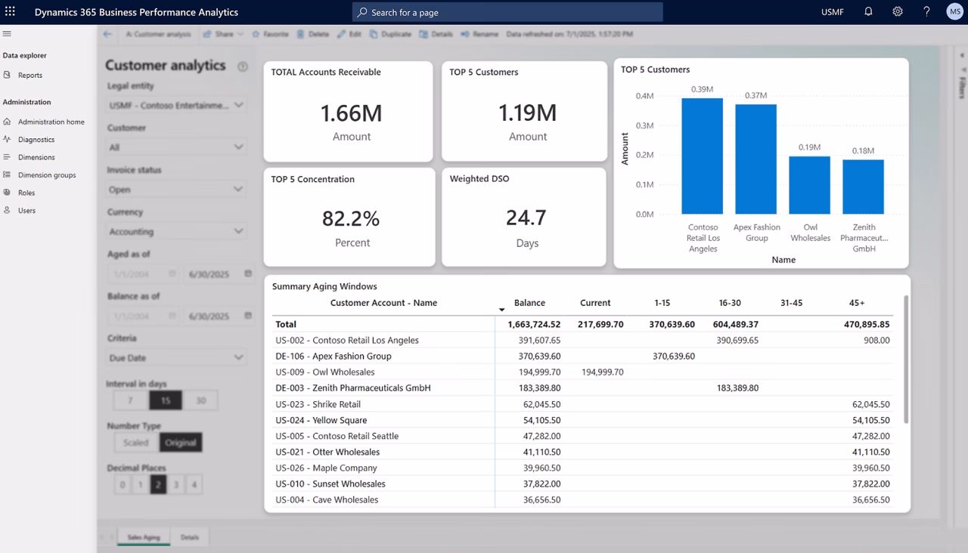Click the Search for a page box

tap(507, 12)
